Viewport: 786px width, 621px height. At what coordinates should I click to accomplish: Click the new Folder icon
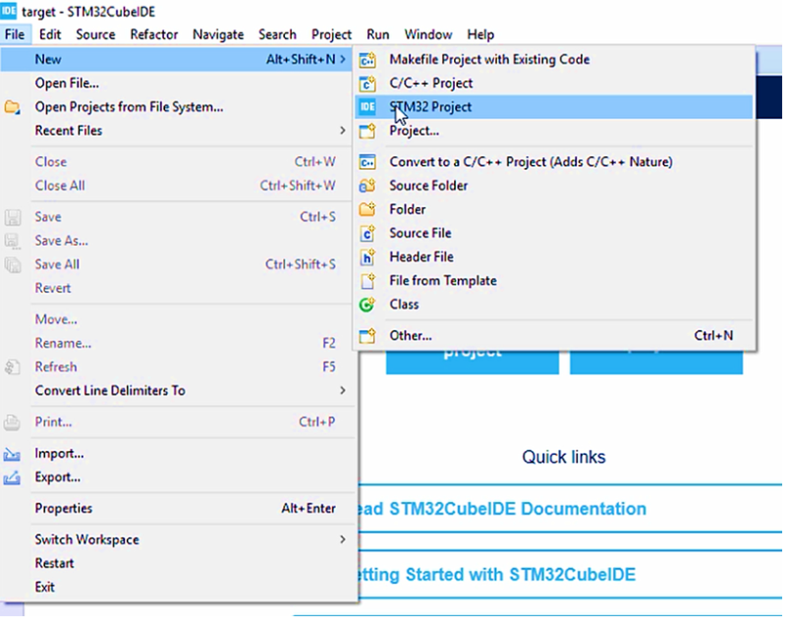tap(366, 209)
